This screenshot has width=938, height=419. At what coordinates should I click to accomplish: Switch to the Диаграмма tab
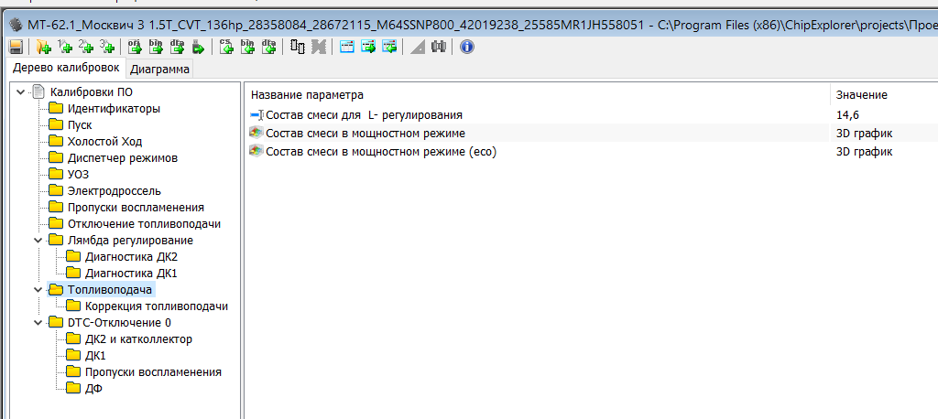[x=159, y=69]
